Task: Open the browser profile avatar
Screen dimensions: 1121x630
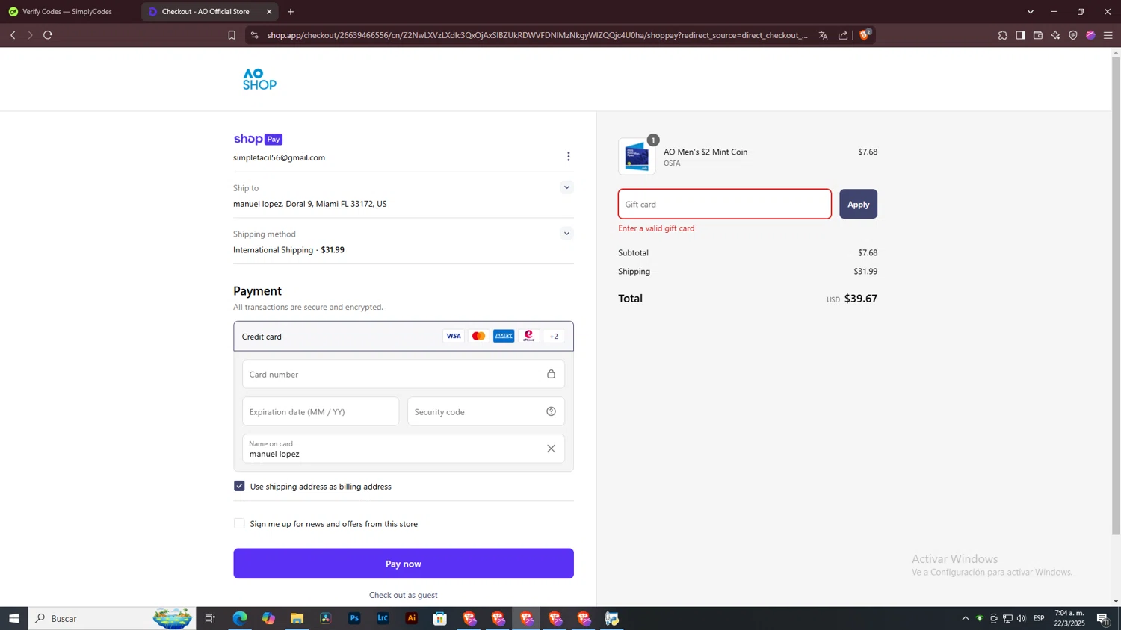Action: 1091,35
